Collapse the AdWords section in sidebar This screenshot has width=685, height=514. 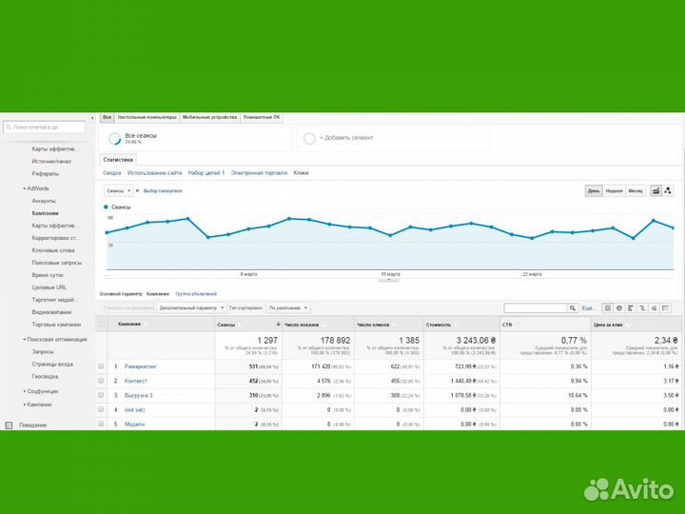click(26, 188)
